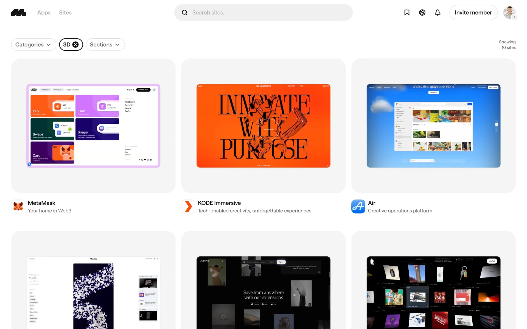Open the Air site thumbnail
This screenshot has width=527, height=329.
(433, 126)
